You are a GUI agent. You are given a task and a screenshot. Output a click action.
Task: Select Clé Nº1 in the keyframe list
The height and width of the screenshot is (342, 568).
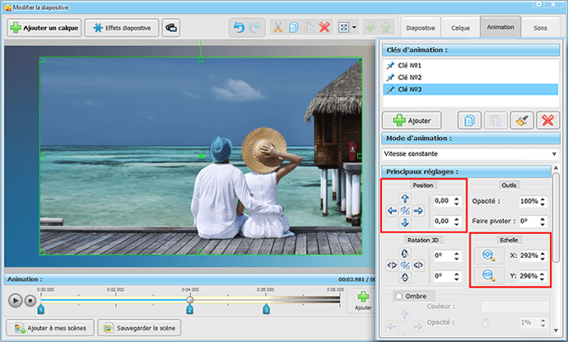point(471,65)
